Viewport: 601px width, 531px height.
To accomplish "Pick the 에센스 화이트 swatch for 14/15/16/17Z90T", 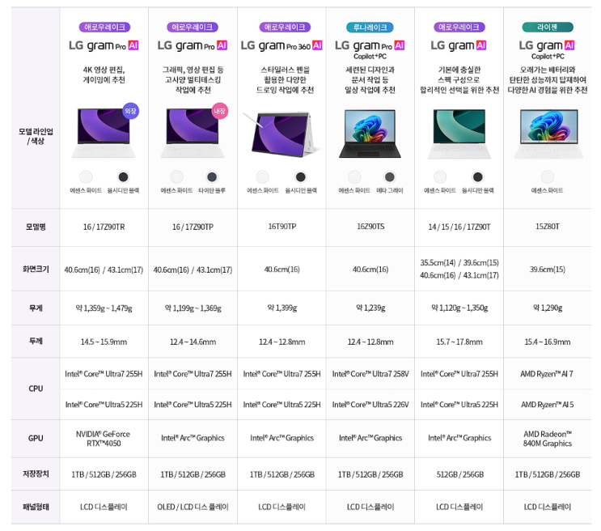I will pyautogui.click(x=440, y=177).
